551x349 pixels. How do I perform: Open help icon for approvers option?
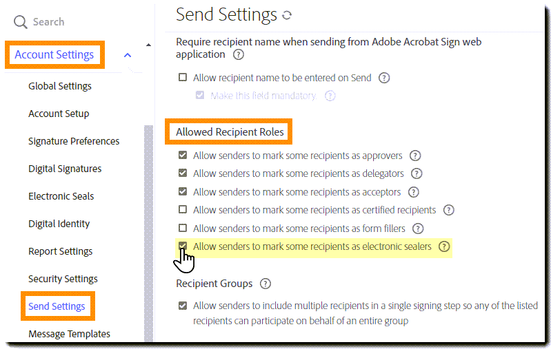(x=415, y=156)
